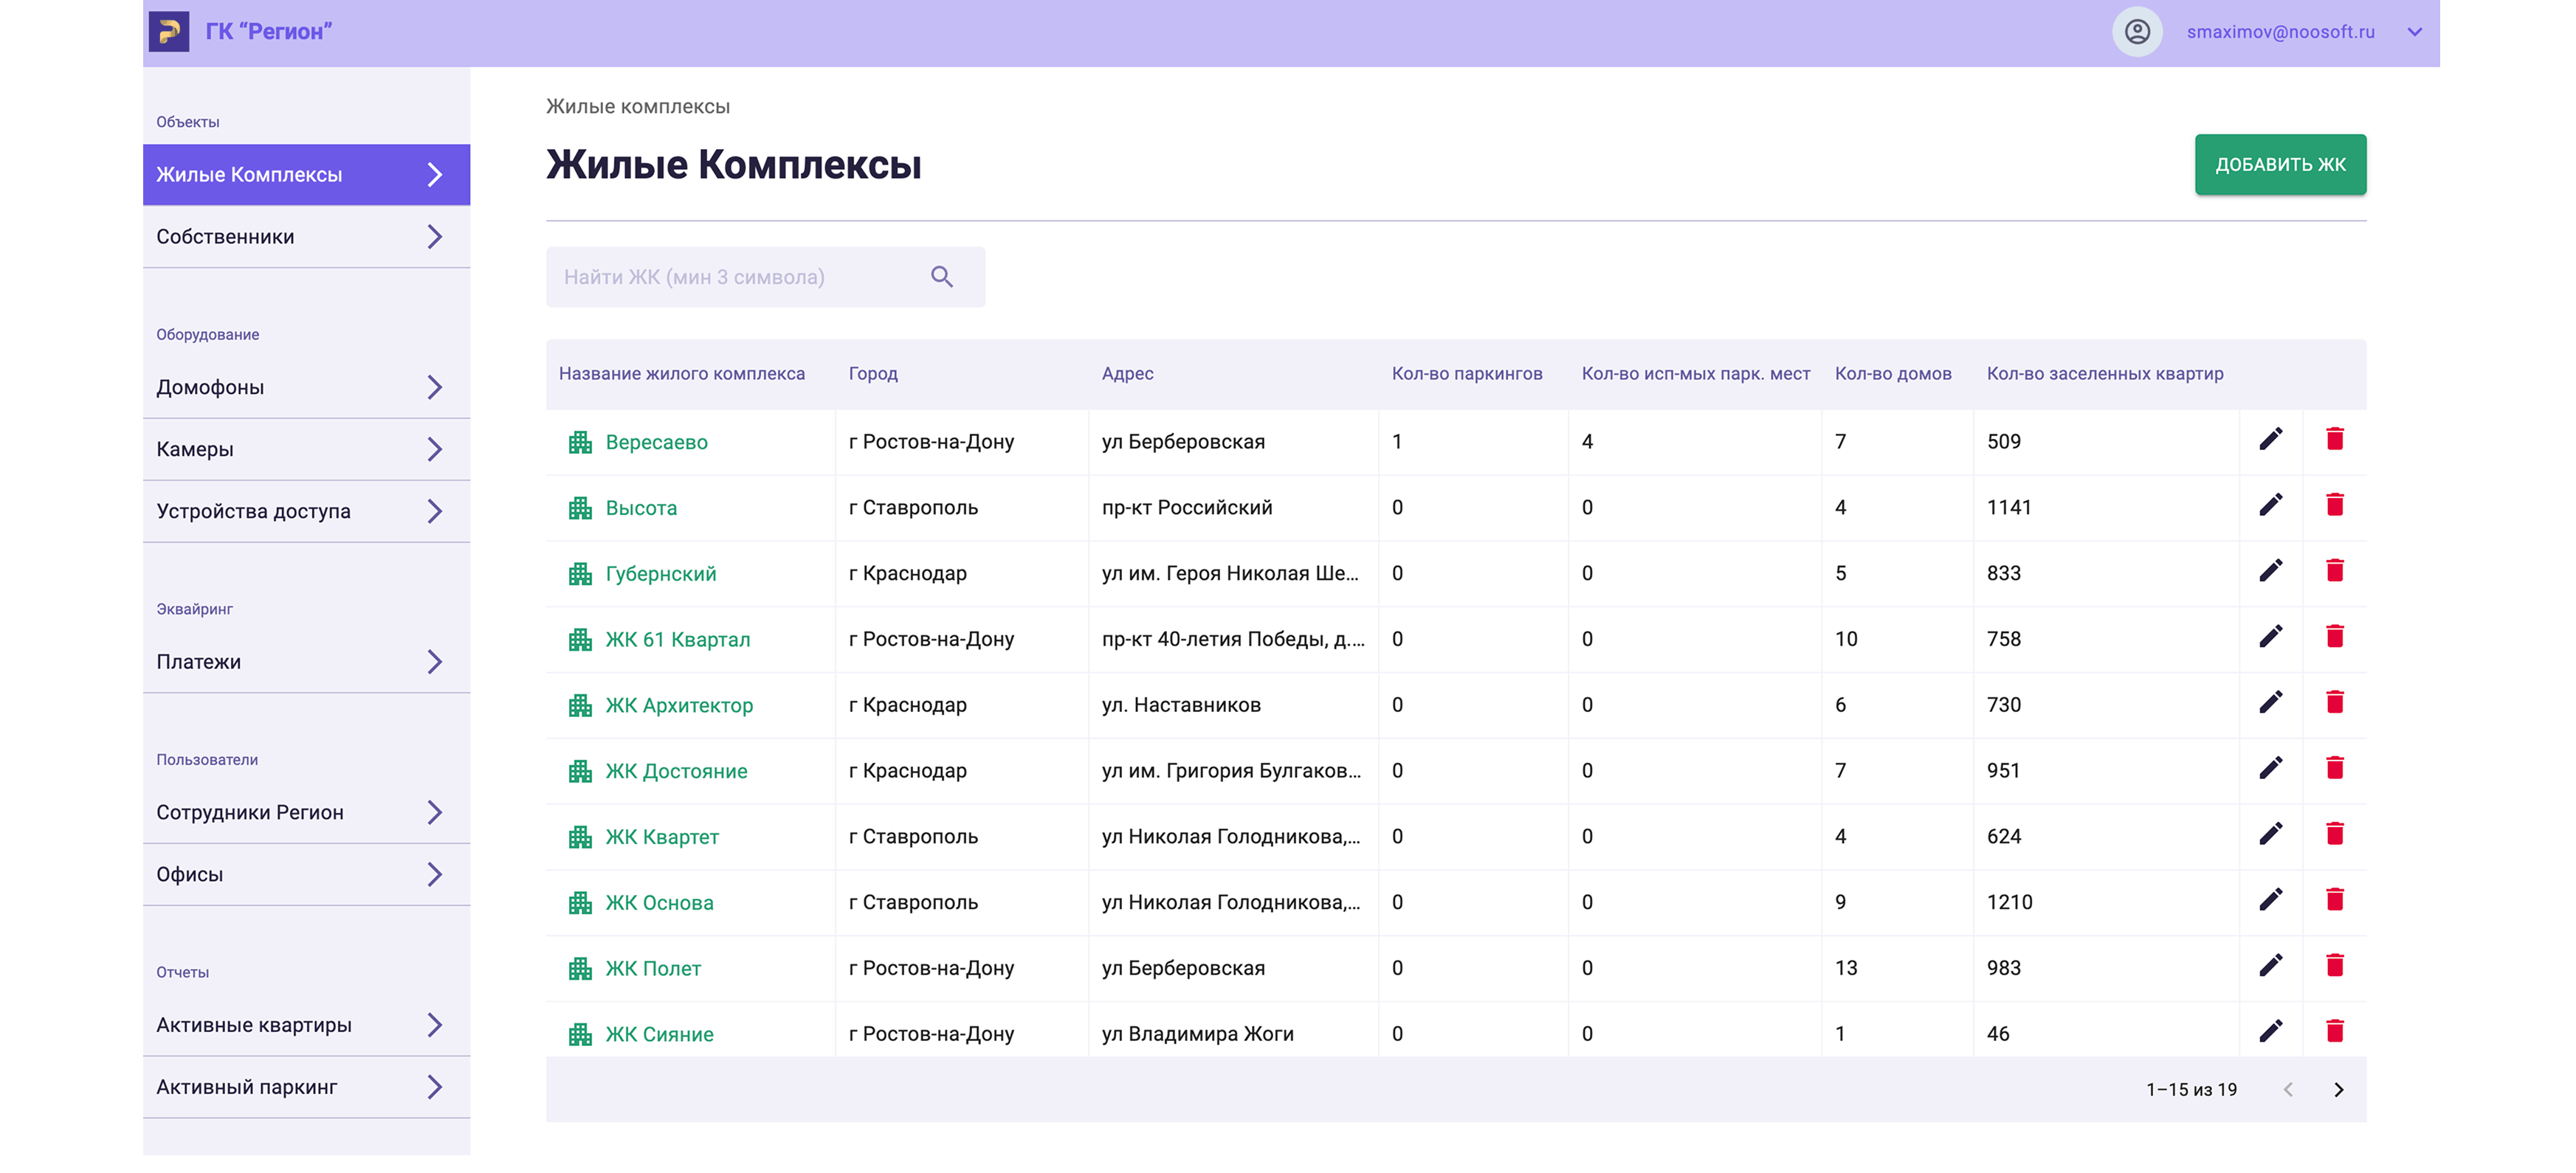Click the ДОБАВИТЬ ЖК button
Viewport: 2576px width, 1173px height.
tap(2279, 165)
